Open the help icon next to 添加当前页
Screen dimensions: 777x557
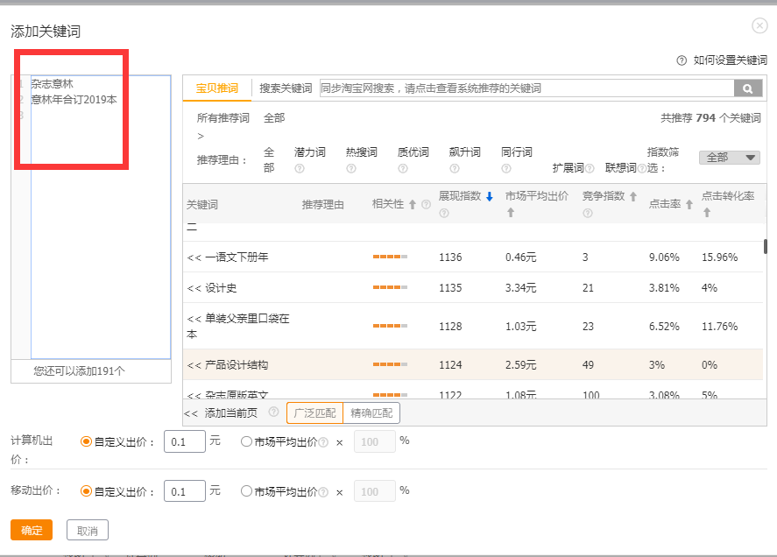273,411
